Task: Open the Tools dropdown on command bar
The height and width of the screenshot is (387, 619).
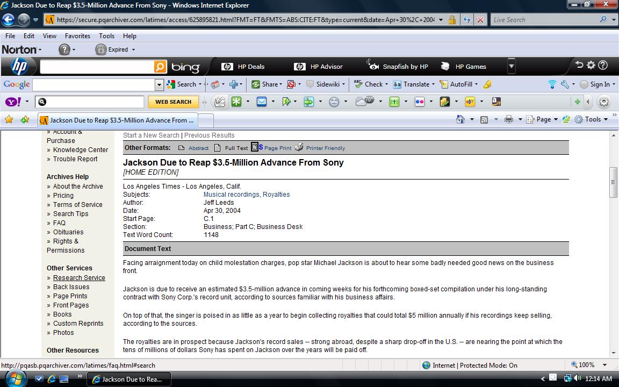Action: click(x=591, y=119)
